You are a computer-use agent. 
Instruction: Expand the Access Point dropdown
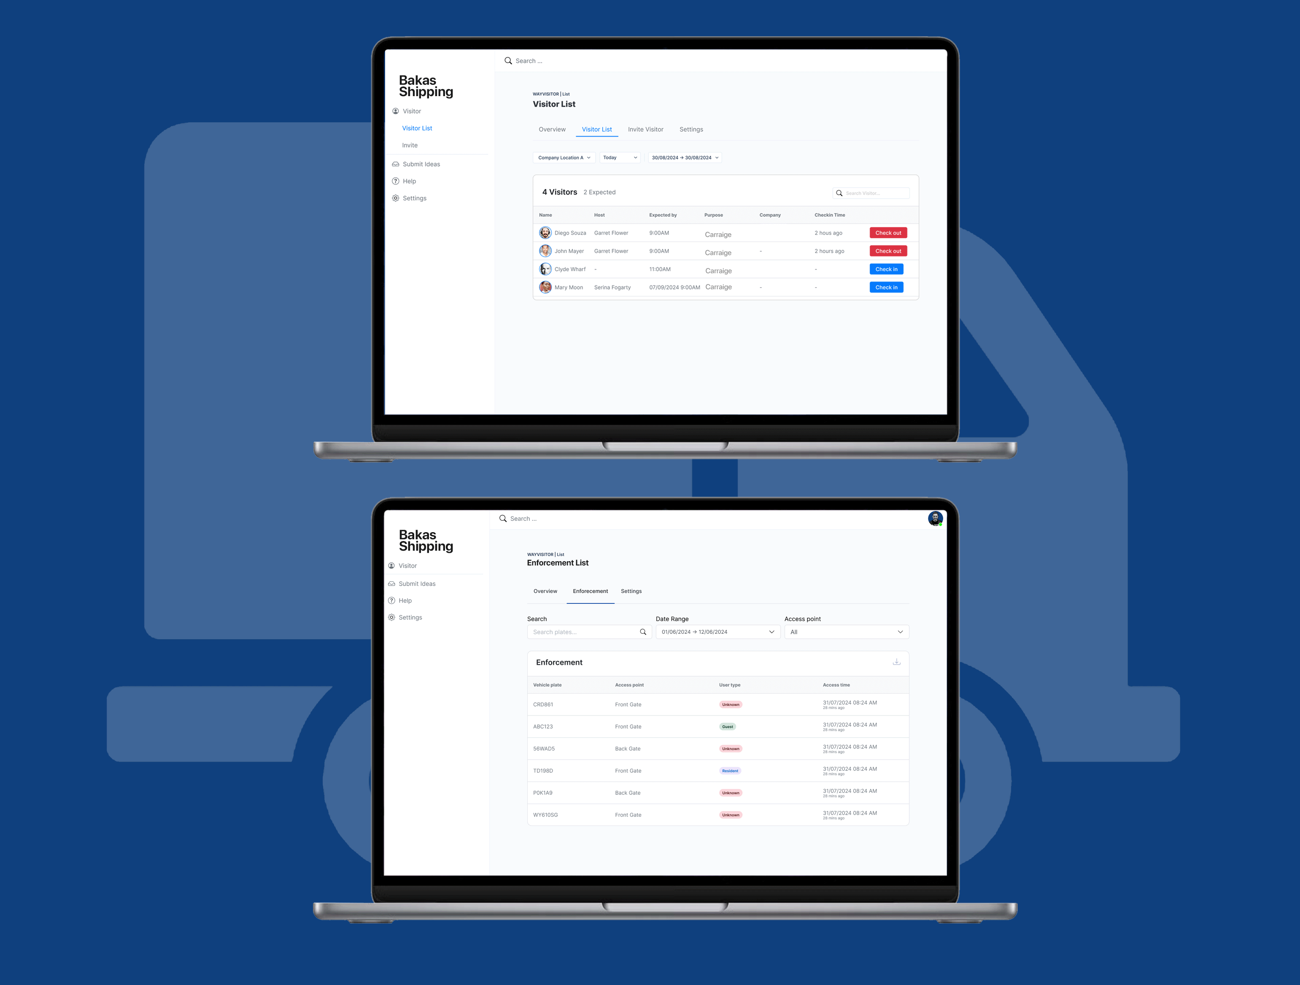click(846, 631)
